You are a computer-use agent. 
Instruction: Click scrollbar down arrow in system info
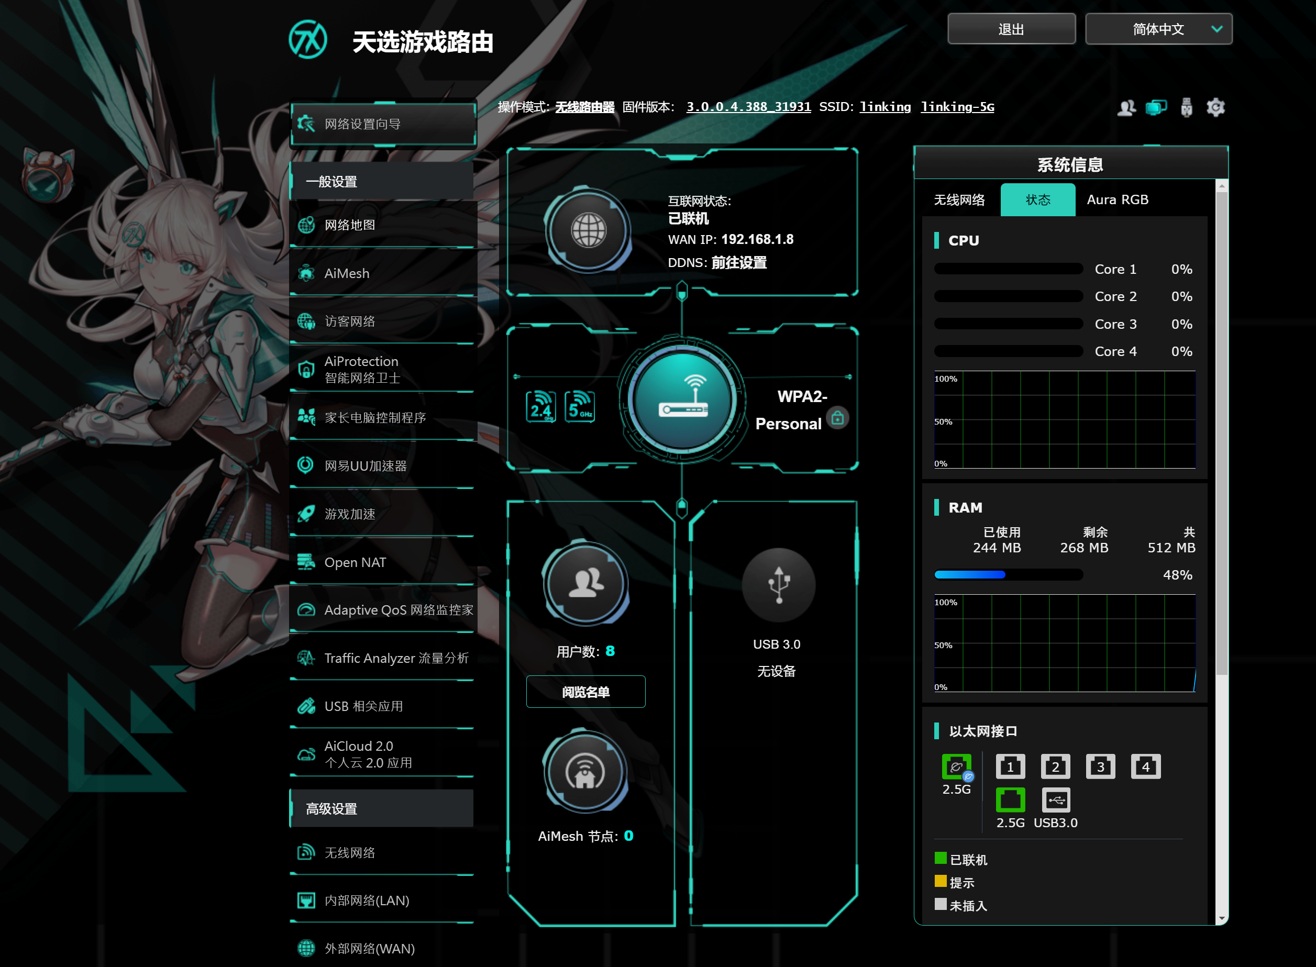[1221, 919]
